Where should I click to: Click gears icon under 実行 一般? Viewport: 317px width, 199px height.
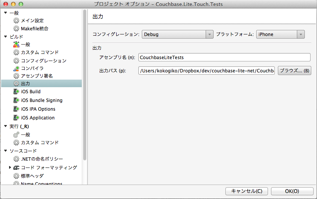tap(16, 135)
